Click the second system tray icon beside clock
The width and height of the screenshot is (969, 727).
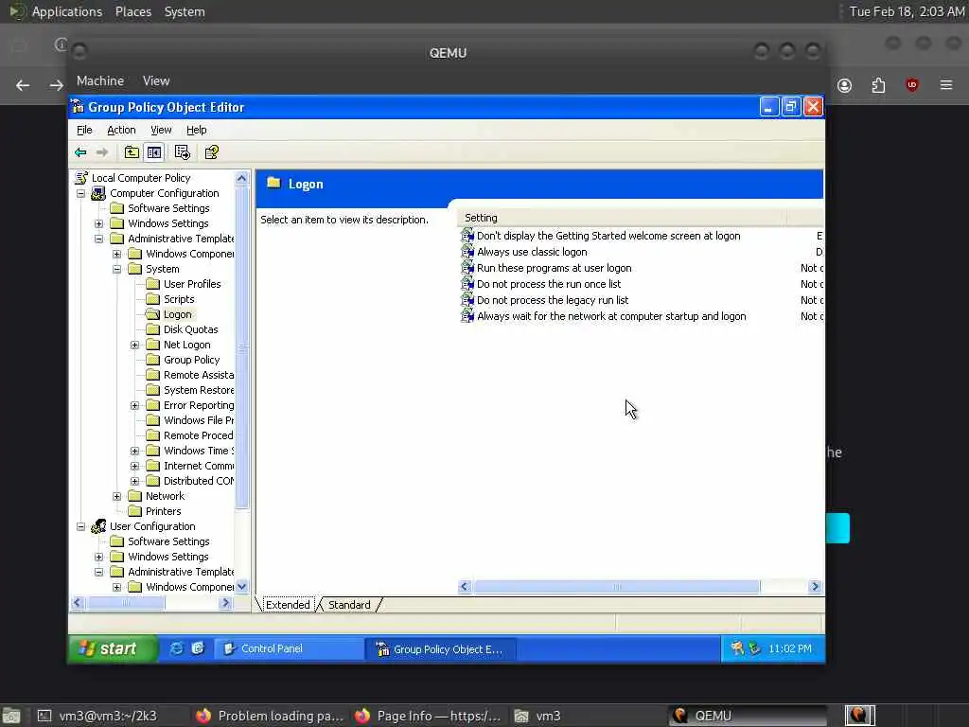tap(754, 648)
